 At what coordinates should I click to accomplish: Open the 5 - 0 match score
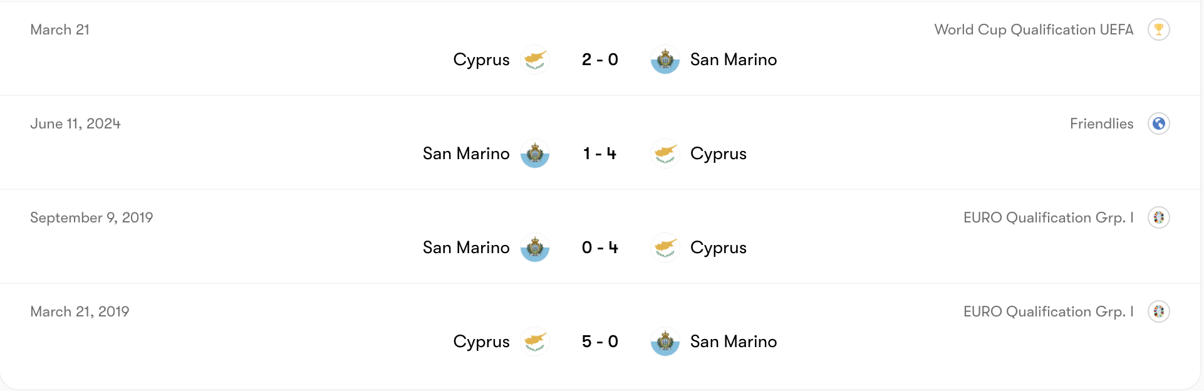(600, 341)
